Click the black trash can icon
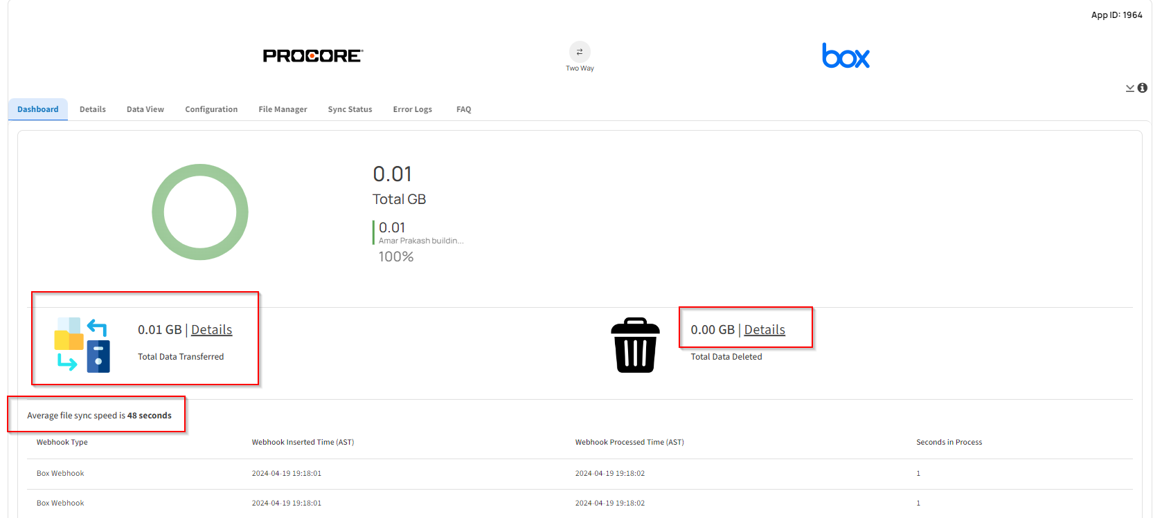1162x518 pixels. pyautogui.click(x=636, y=345)
